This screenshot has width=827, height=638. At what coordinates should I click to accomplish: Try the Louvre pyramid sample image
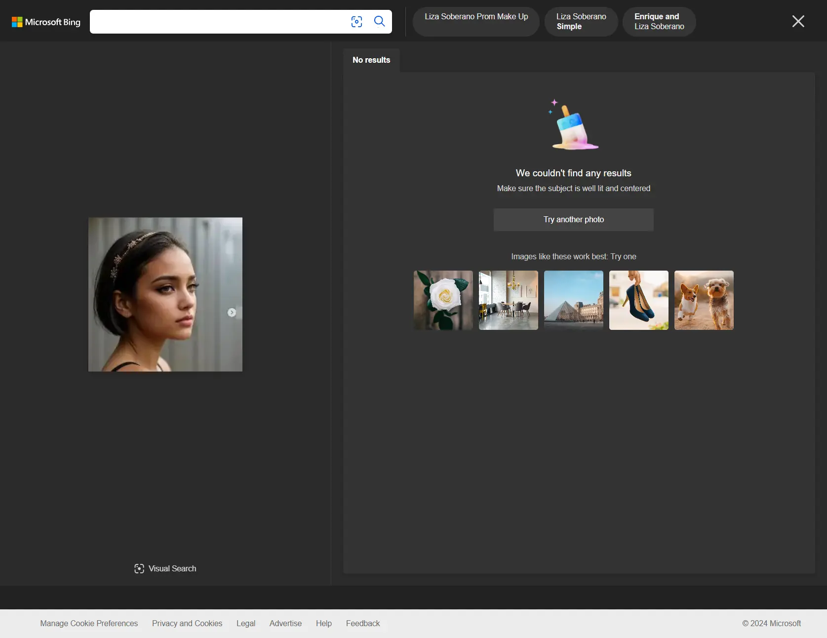[573, 300]
